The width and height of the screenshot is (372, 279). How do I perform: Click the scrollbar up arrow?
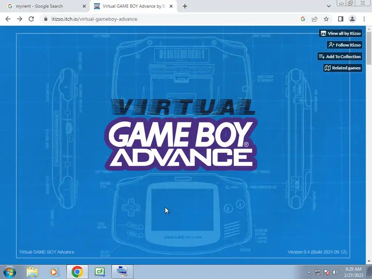click(x=369, y=29)
